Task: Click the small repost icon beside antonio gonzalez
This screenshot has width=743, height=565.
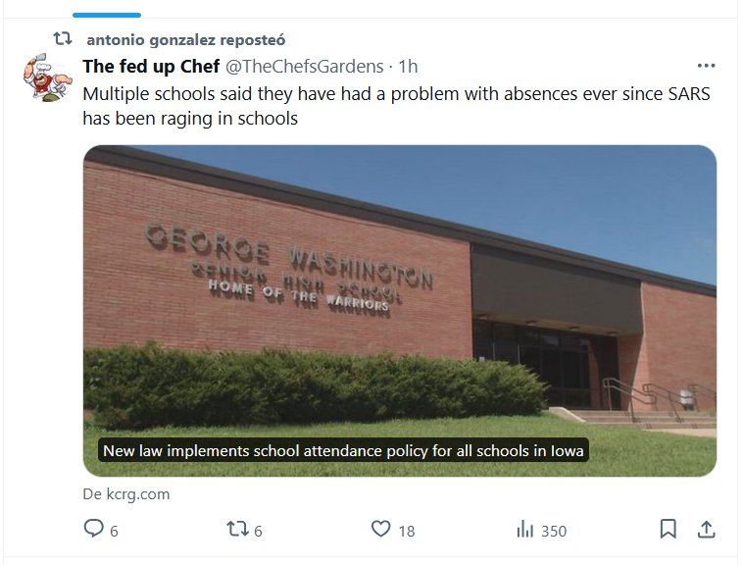Action: (x=62, y=39)
